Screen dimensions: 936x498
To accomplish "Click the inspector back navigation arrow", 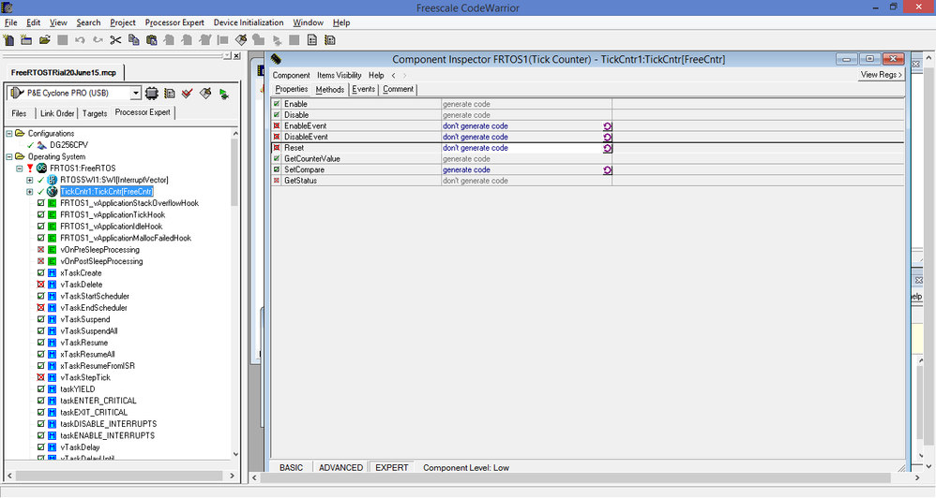I will pos(393,75).
